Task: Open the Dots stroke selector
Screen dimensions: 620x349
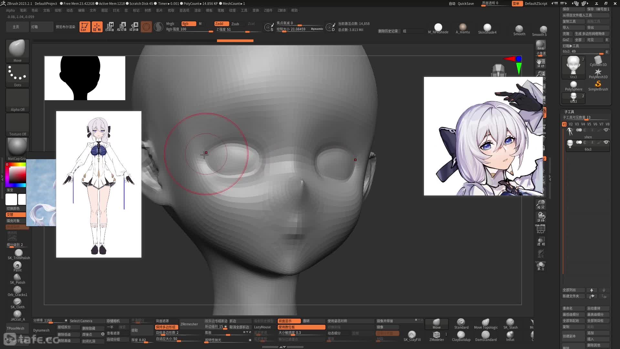Action: click(x=17, y=76)
